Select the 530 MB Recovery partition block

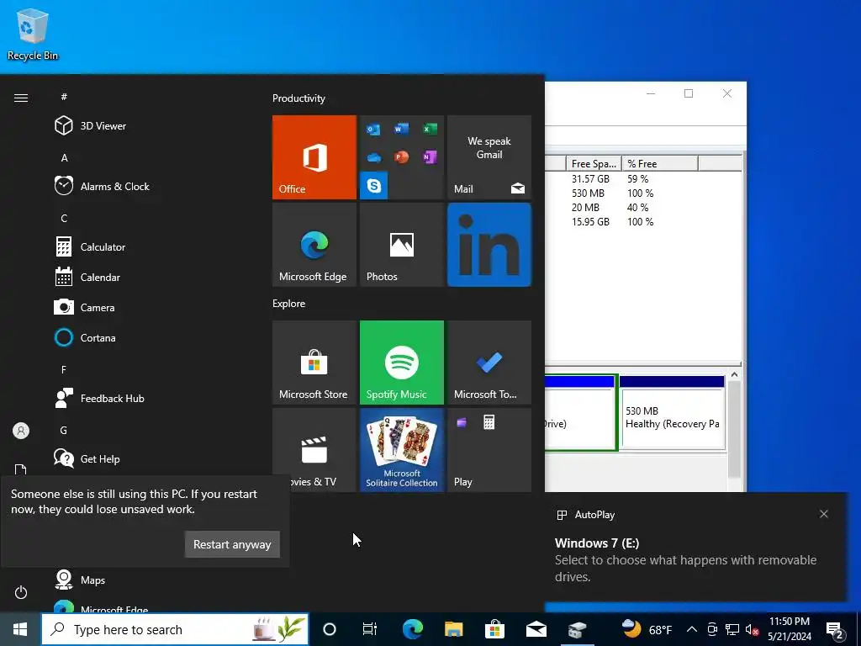click(x=672, y=413)
